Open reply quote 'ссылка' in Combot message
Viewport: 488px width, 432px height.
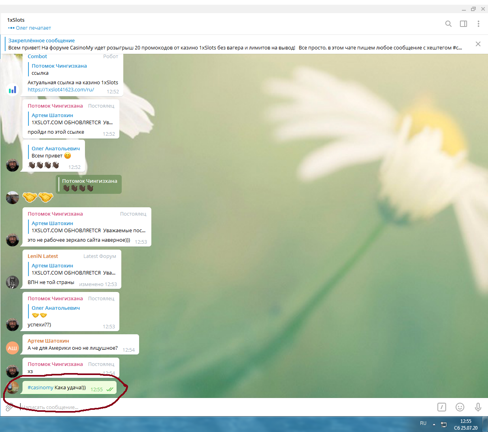pyautogui.click(x=59, y=69)
